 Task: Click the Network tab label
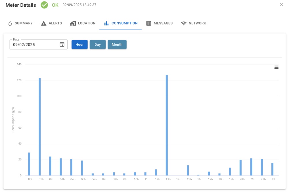[197, 23]
